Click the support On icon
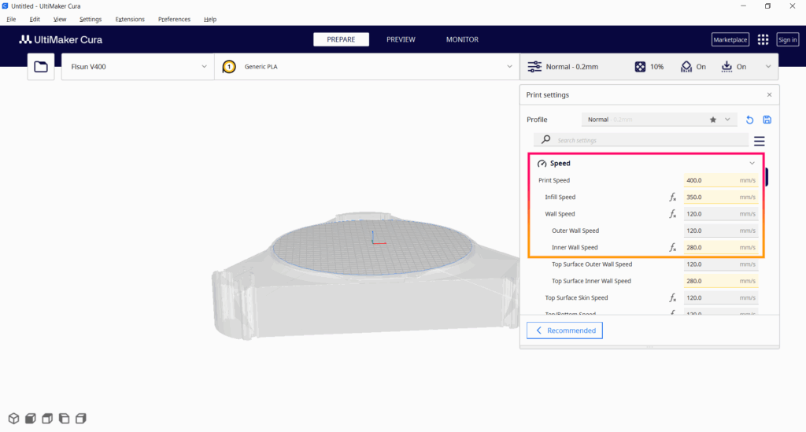The image size is (806, 432). click(686, 67)
